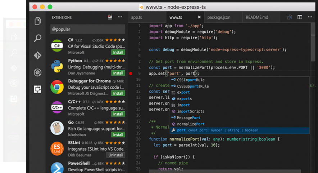Select normalizePort autocomplete suggestion

(x=240, y=124)
